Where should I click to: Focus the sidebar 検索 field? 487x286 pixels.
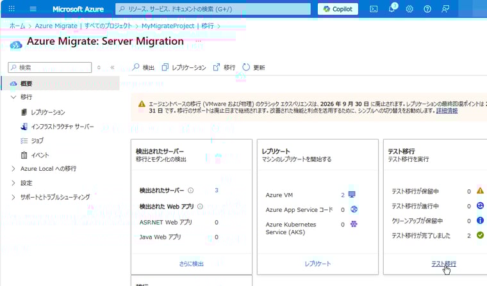50,67
